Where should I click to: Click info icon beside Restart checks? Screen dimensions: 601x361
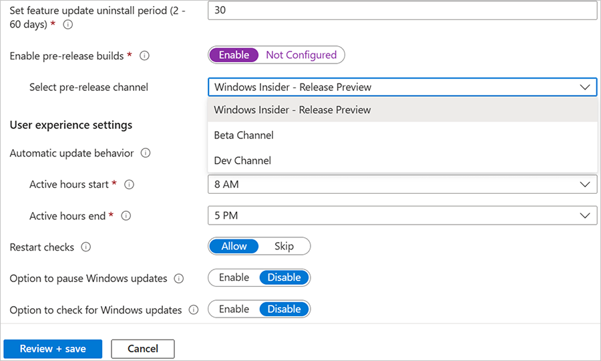85,247
